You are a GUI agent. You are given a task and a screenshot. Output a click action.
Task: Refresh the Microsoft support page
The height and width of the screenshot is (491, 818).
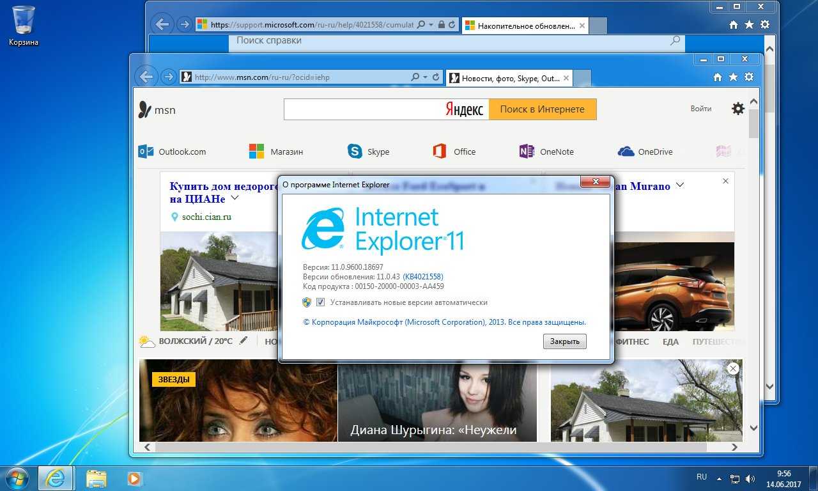point(452,25)
